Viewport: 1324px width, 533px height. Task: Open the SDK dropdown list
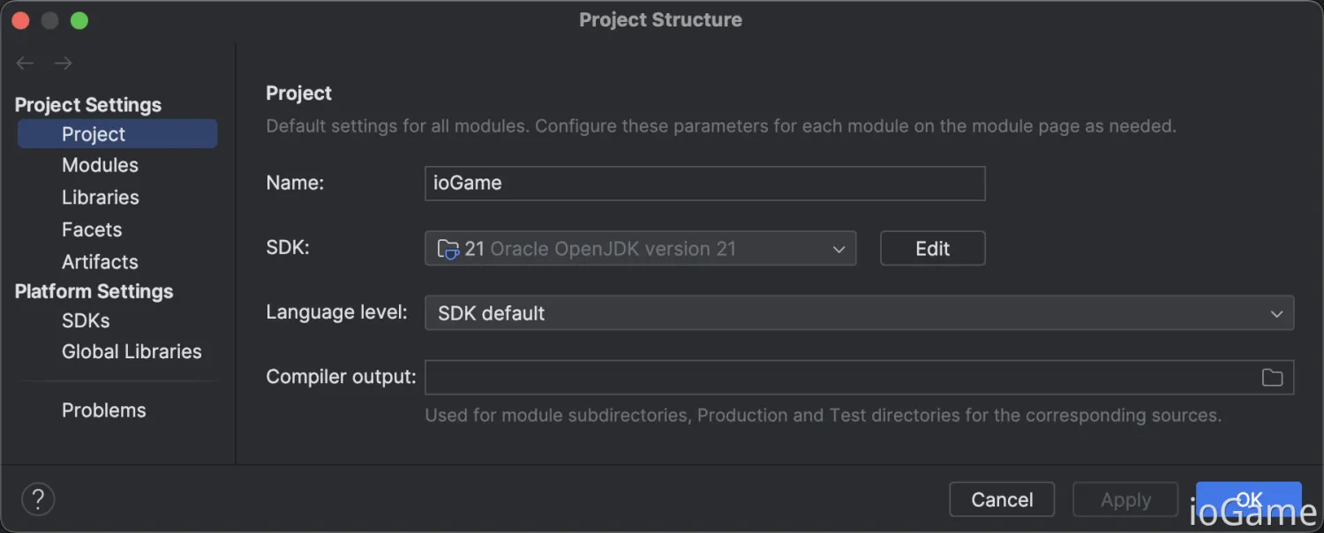click(x=640, y=249)
